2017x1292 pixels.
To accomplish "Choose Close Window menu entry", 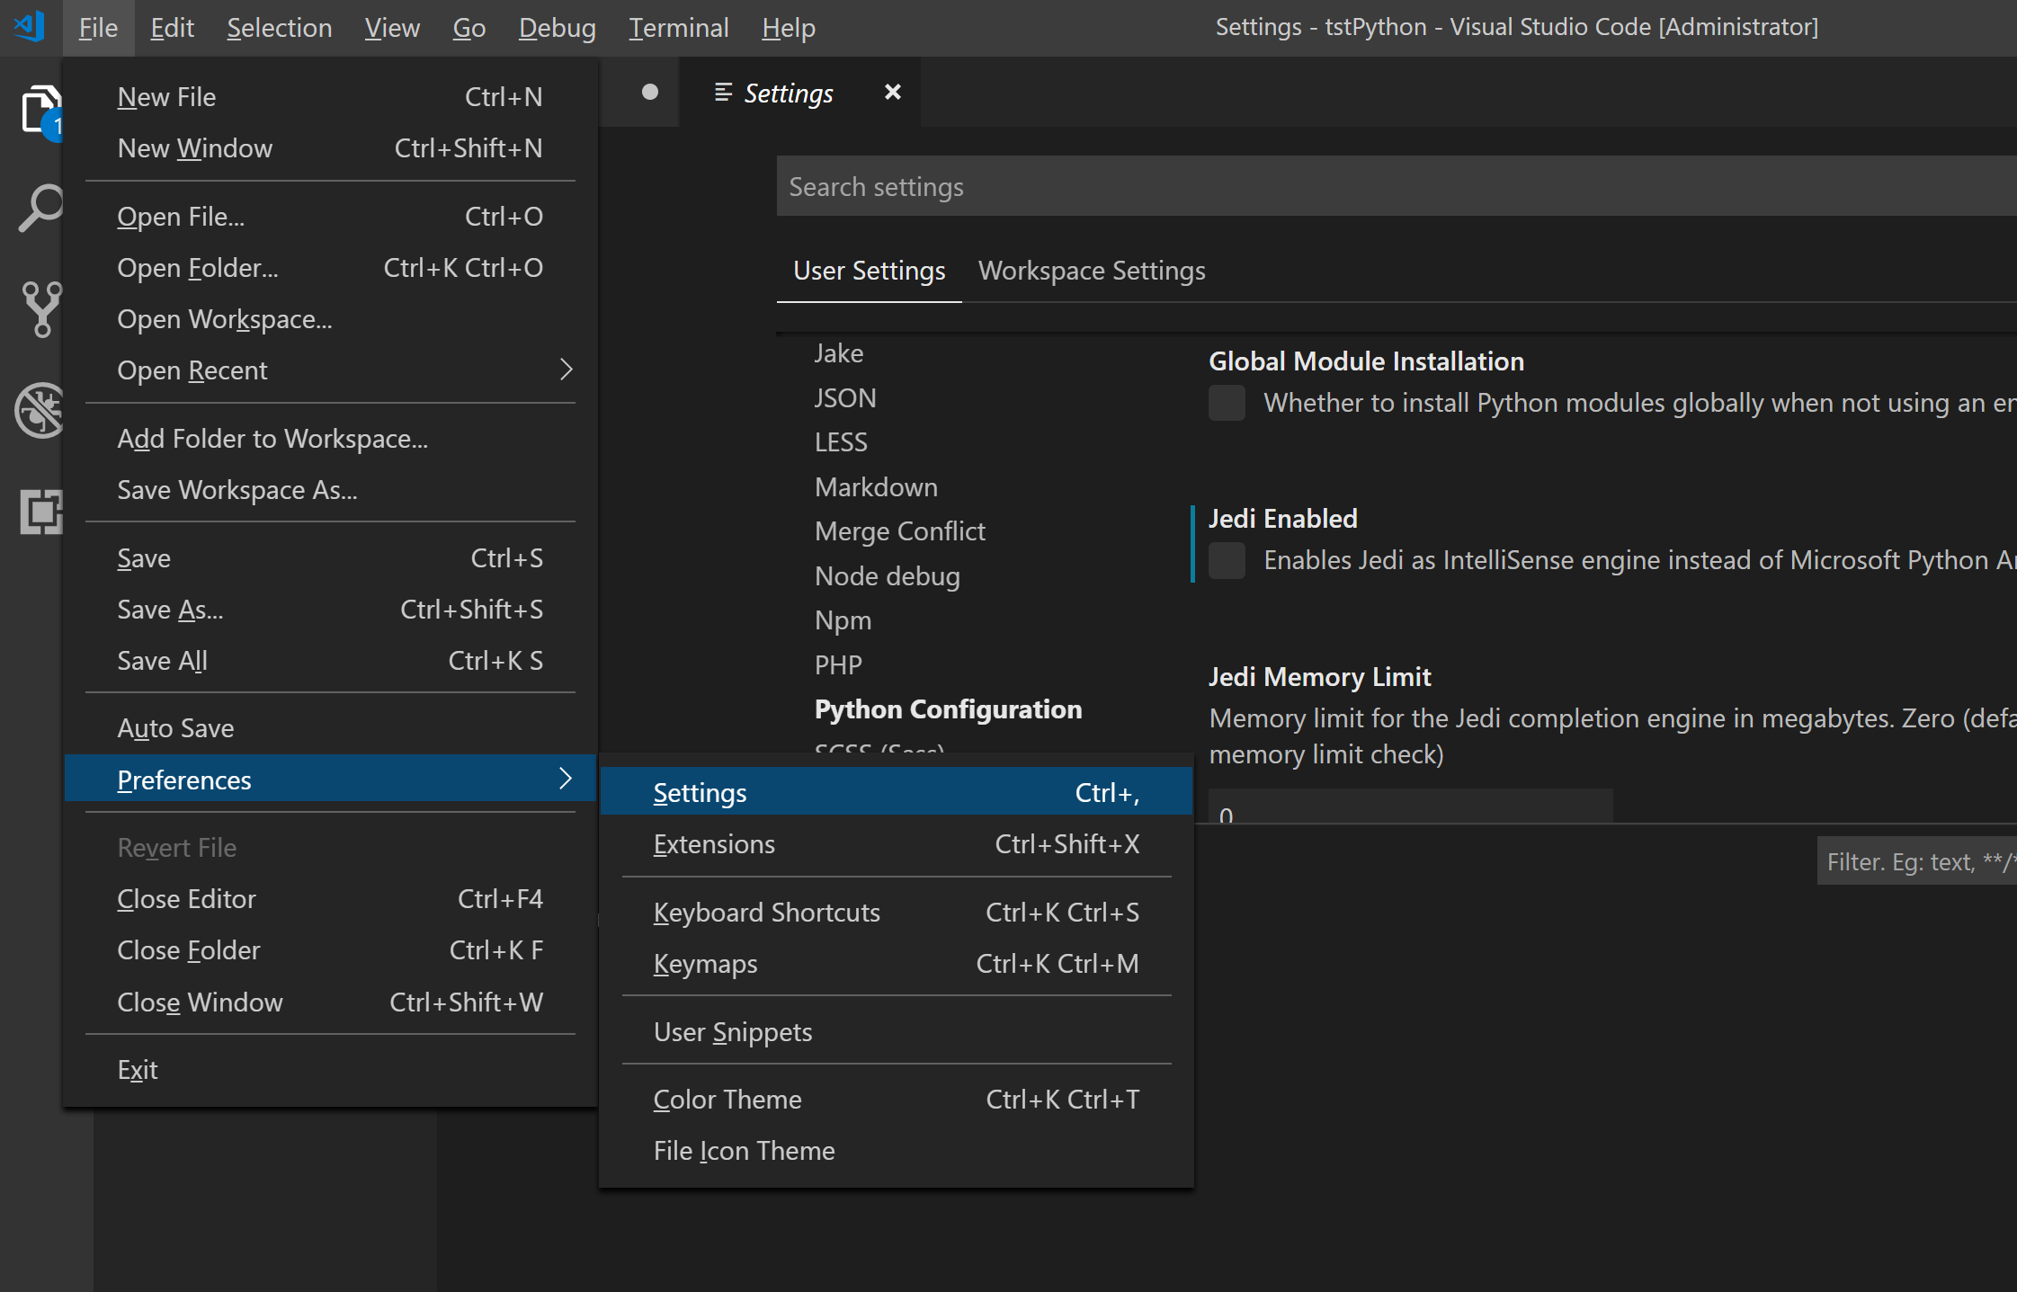I will point(330,1002).
